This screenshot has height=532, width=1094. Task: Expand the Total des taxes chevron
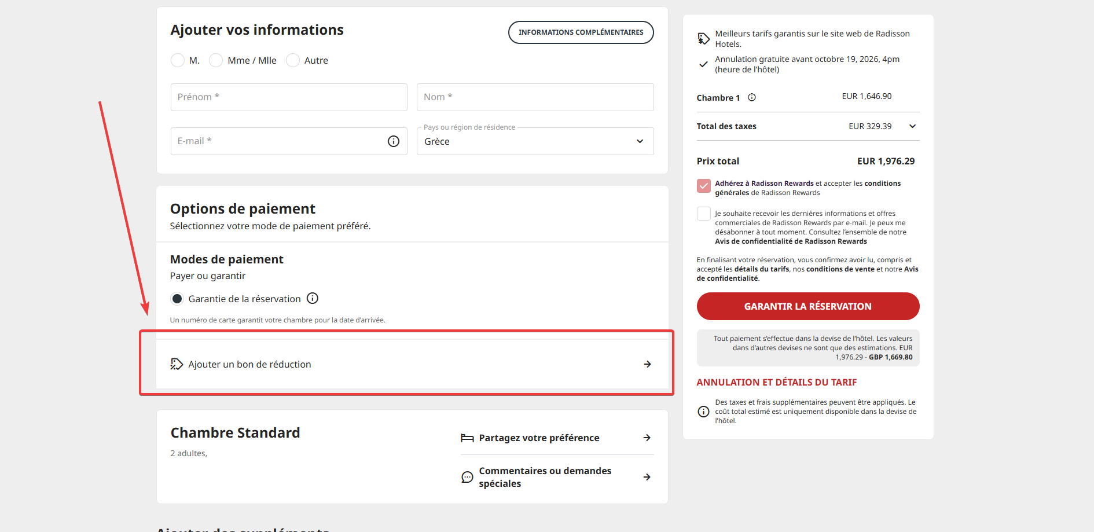[913, 126]
